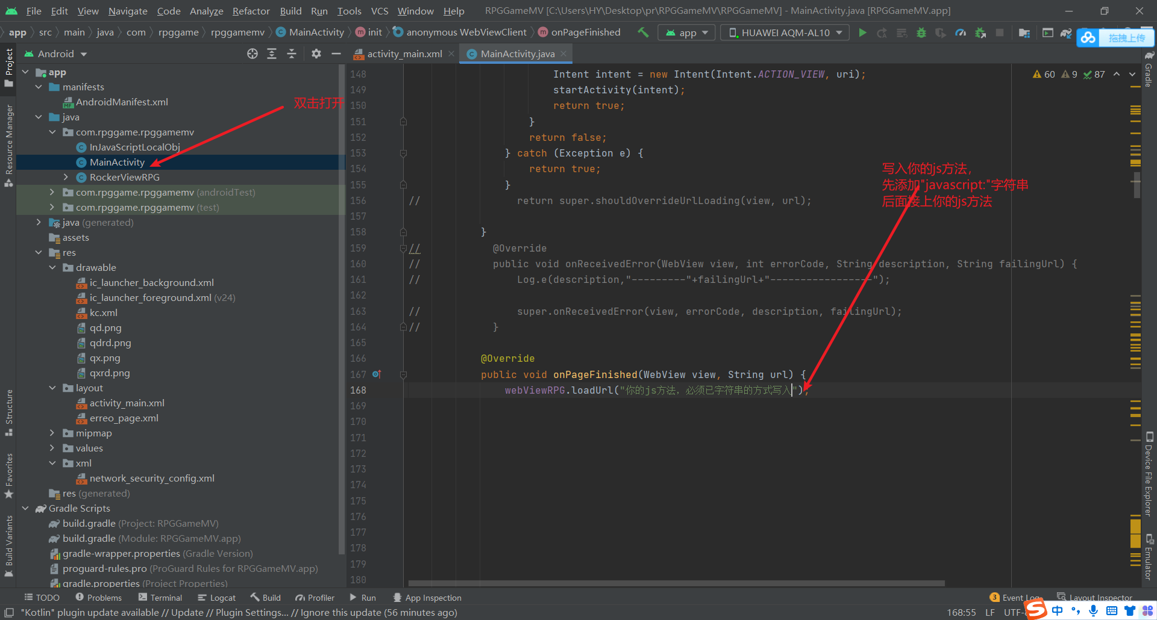Open the Profile app gauge icon
The height and width of the screenshot is (620, 1157).
click(961, 33)
